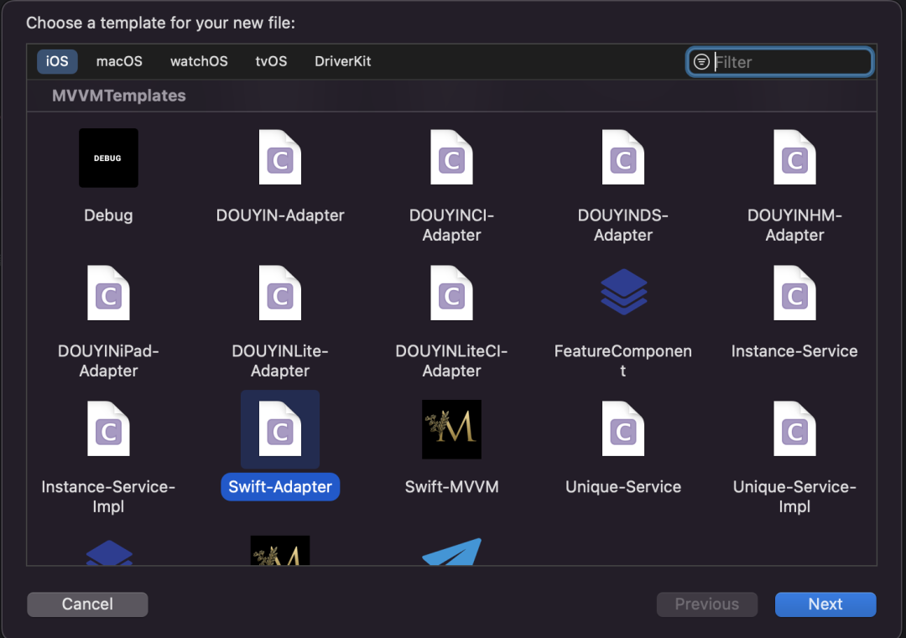Pick the Unique-Service template icon
The width and height of the screenshot is (906, 638).
pyautogui.click(x=623, y=429)
